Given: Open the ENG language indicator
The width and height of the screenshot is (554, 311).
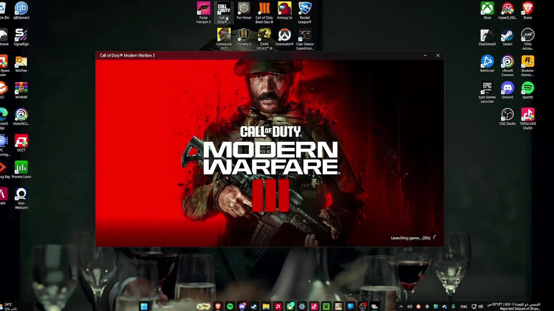Looking at the screenshot, I should [464, 306].
